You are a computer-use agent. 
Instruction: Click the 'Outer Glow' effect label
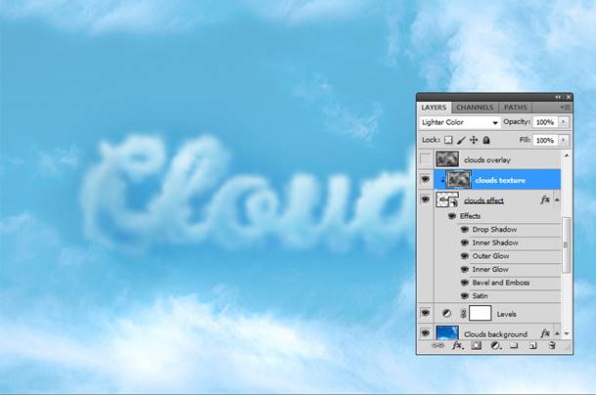pyautogui.click(x=490, y=256)
